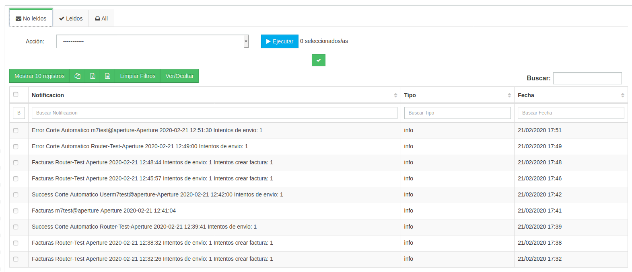Expand the Mostrar 10 registros menu

[39, 76]
